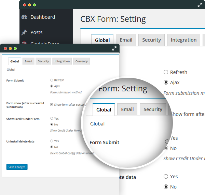Viewport: 205px width, 195px height.
Task: Click the green zoom dot of back window
Action: point(35,5)
